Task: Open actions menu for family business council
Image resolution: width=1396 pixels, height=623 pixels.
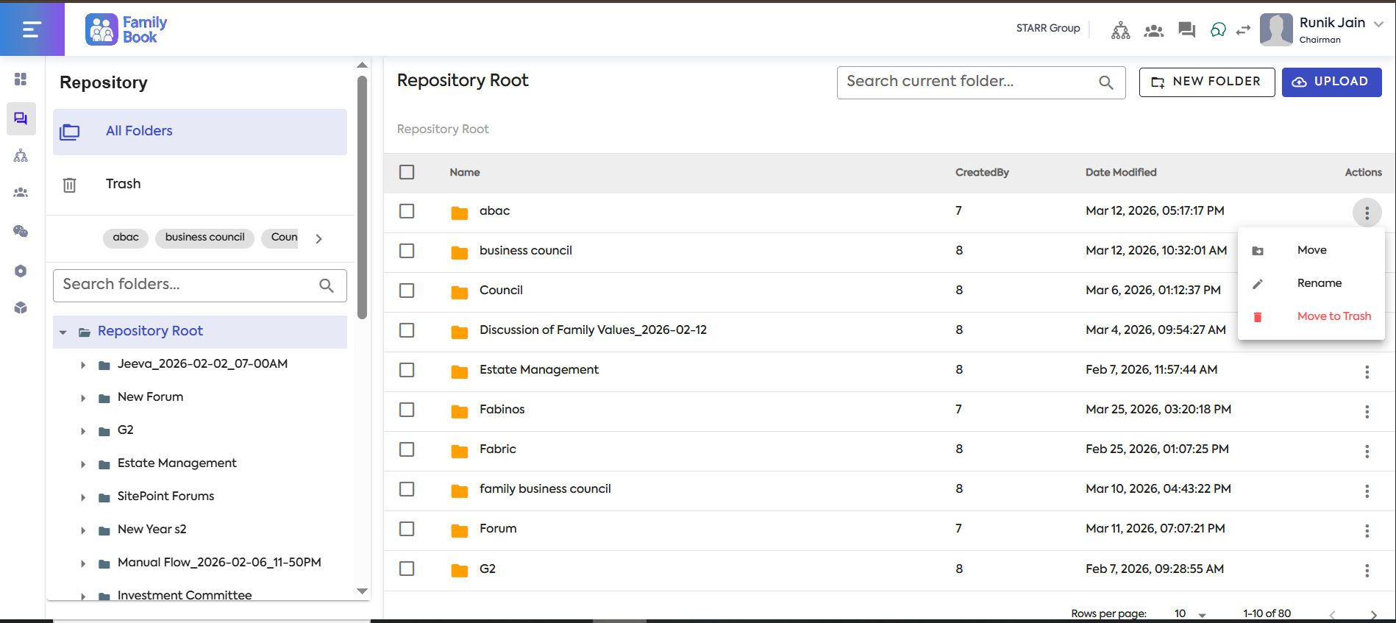Action: (x=1367, y=491)
